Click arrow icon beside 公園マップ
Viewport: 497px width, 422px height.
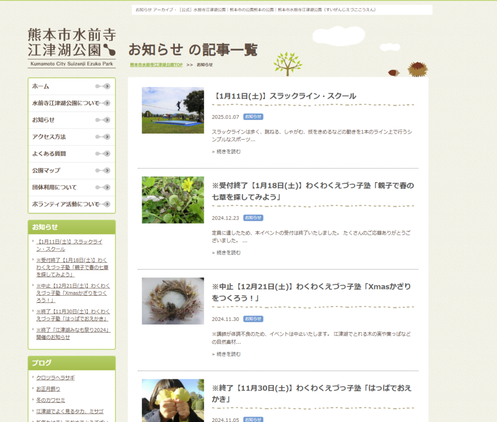(x=103, y=170)
